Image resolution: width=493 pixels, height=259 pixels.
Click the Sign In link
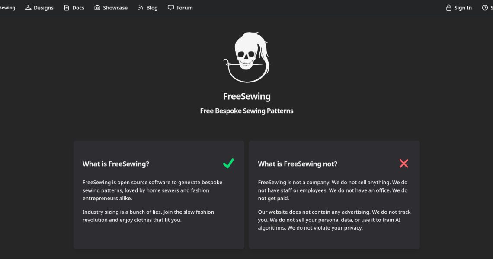[x=462, y=7]
